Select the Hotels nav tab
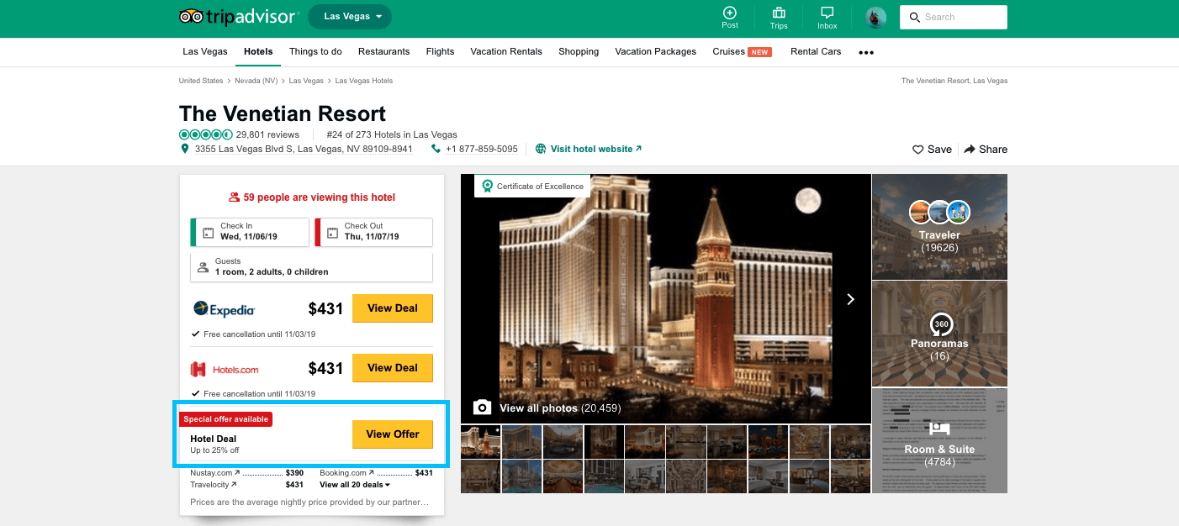This screenshot has height=526, width=1179. [x=258, y=51]
